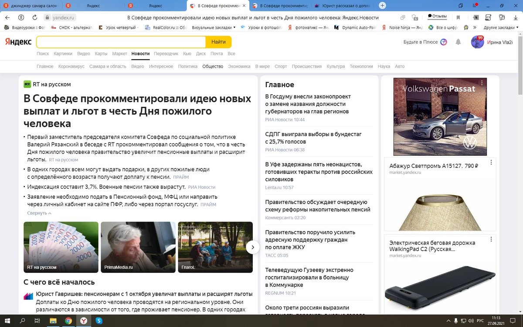Click the copy tabs icon in address bar

tap(402, 18)
